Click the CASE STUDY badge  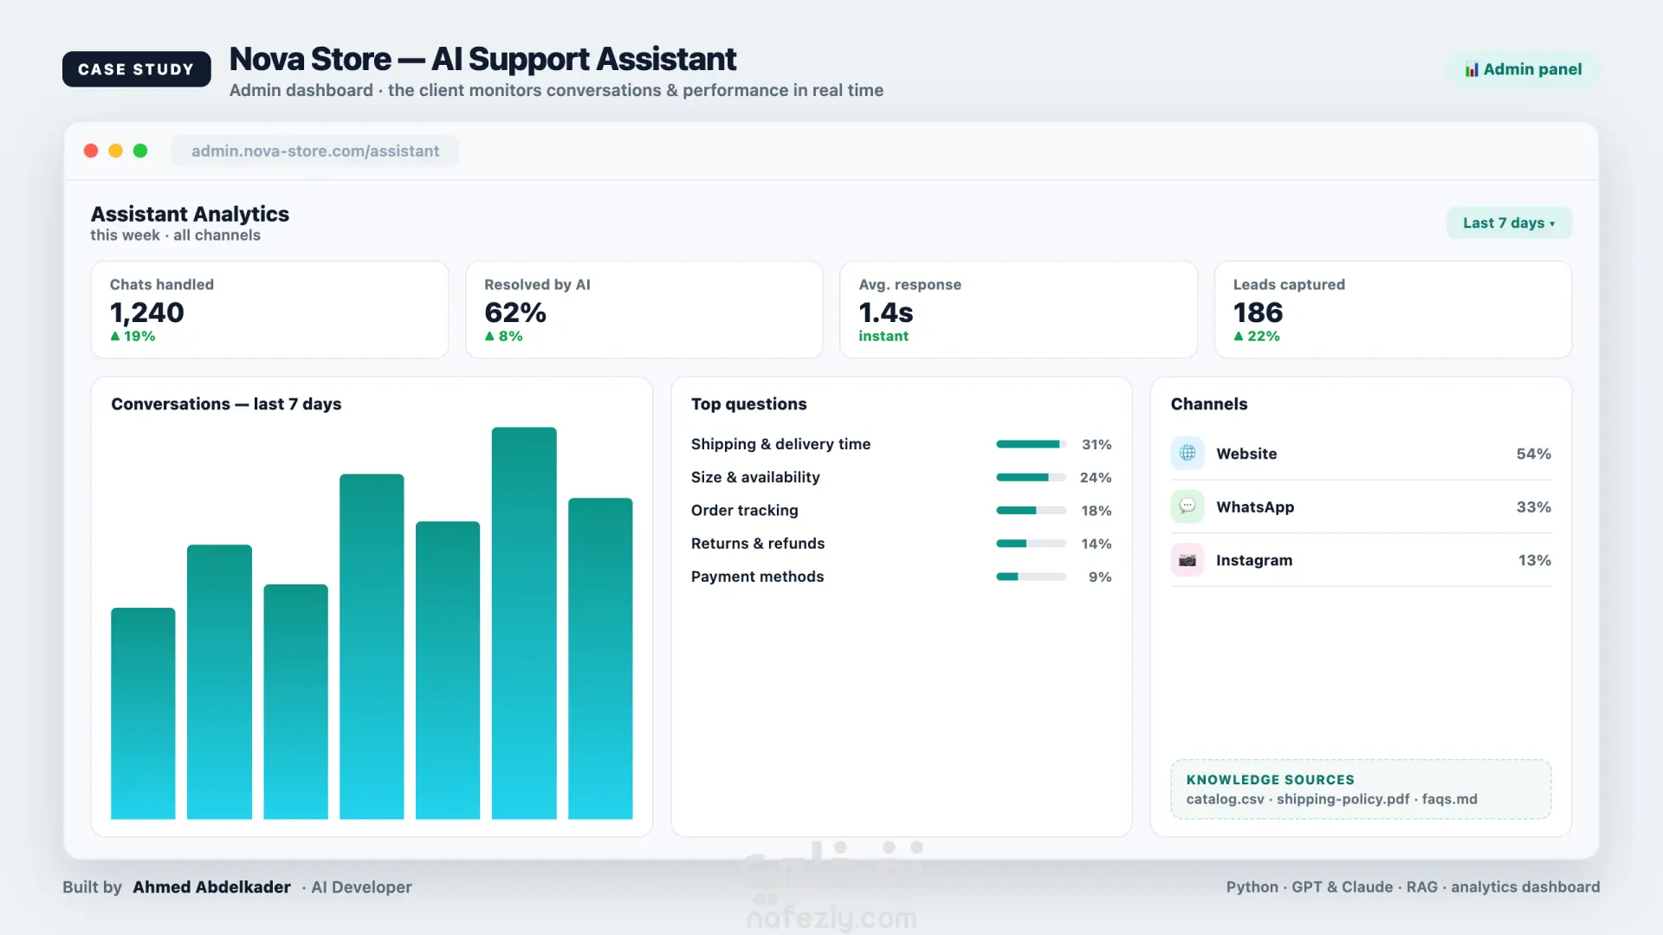pos(136,69)
